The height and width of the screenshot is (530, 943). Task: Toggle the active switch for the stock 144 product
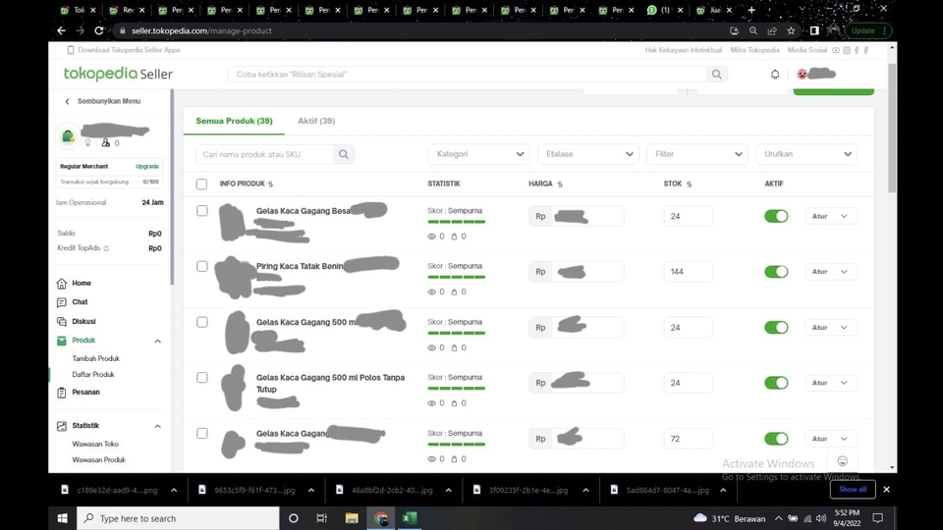[776, 272]
